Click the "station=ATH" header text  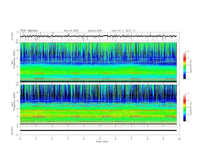tap(95, 31)
